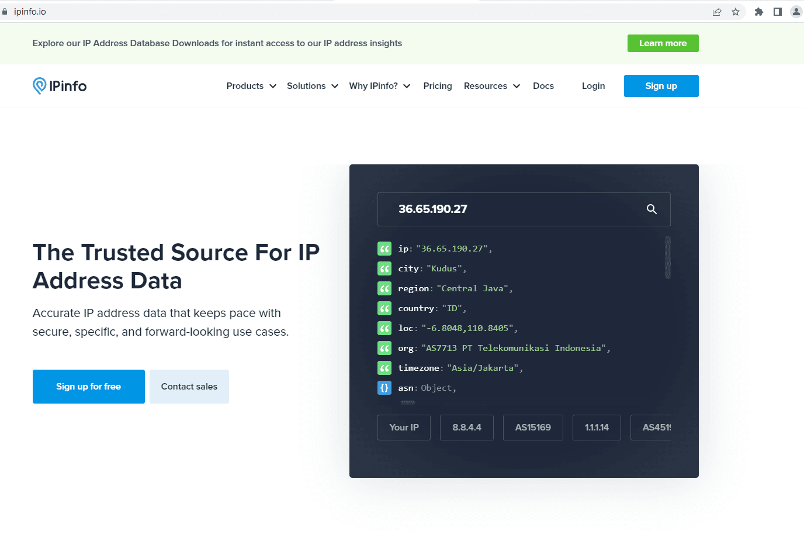Open the Pricing page
Image resolution: width=804 pixels, height=534 pixels.
[x=438, y=86]
